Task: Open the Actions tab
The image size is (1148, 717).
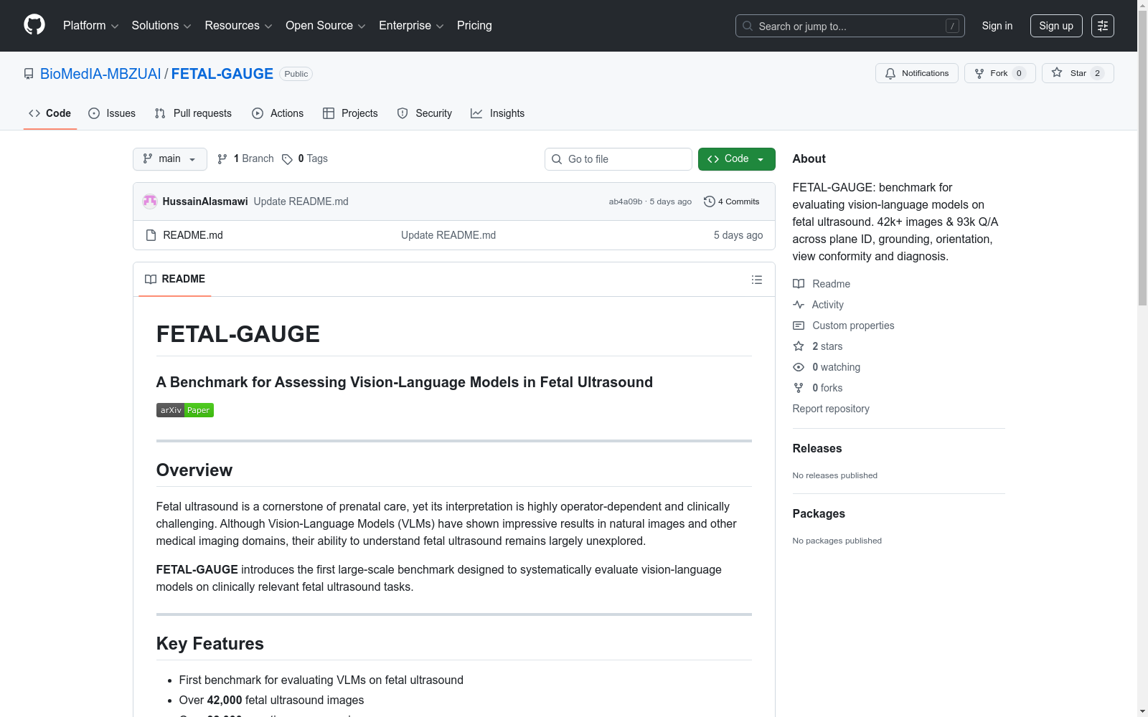Action: point(278,113)
